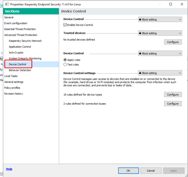
Task: Select Application Control subsection
Action: (x=20, y=47)
